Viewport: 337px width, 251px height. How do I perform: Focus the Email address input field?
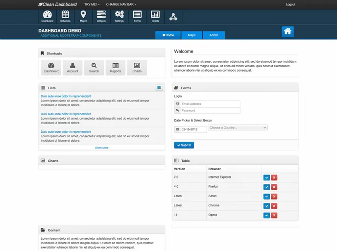tap(210, 104)
